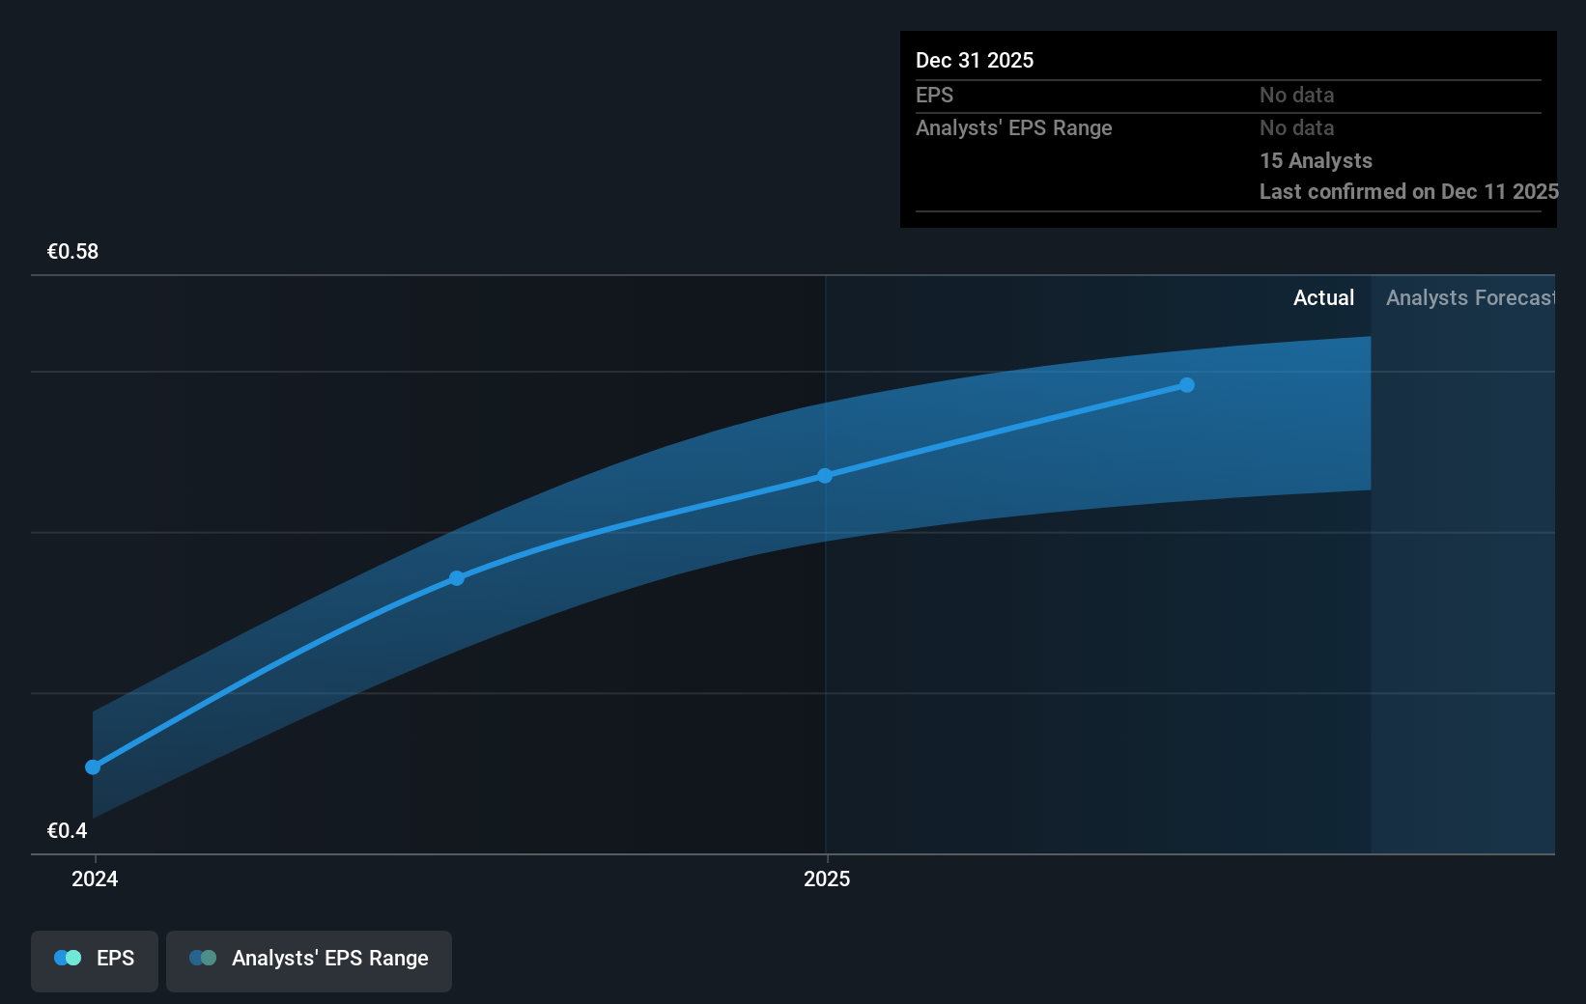Screen dimensions: 1586x1004
Task: Click 'Last confirmed on Dec 11 2025' text
Action: (1408, 191)
